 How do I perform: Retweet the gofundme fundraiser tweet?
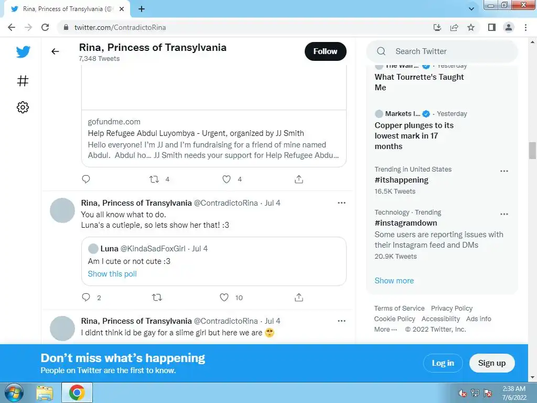coord(154,179)
